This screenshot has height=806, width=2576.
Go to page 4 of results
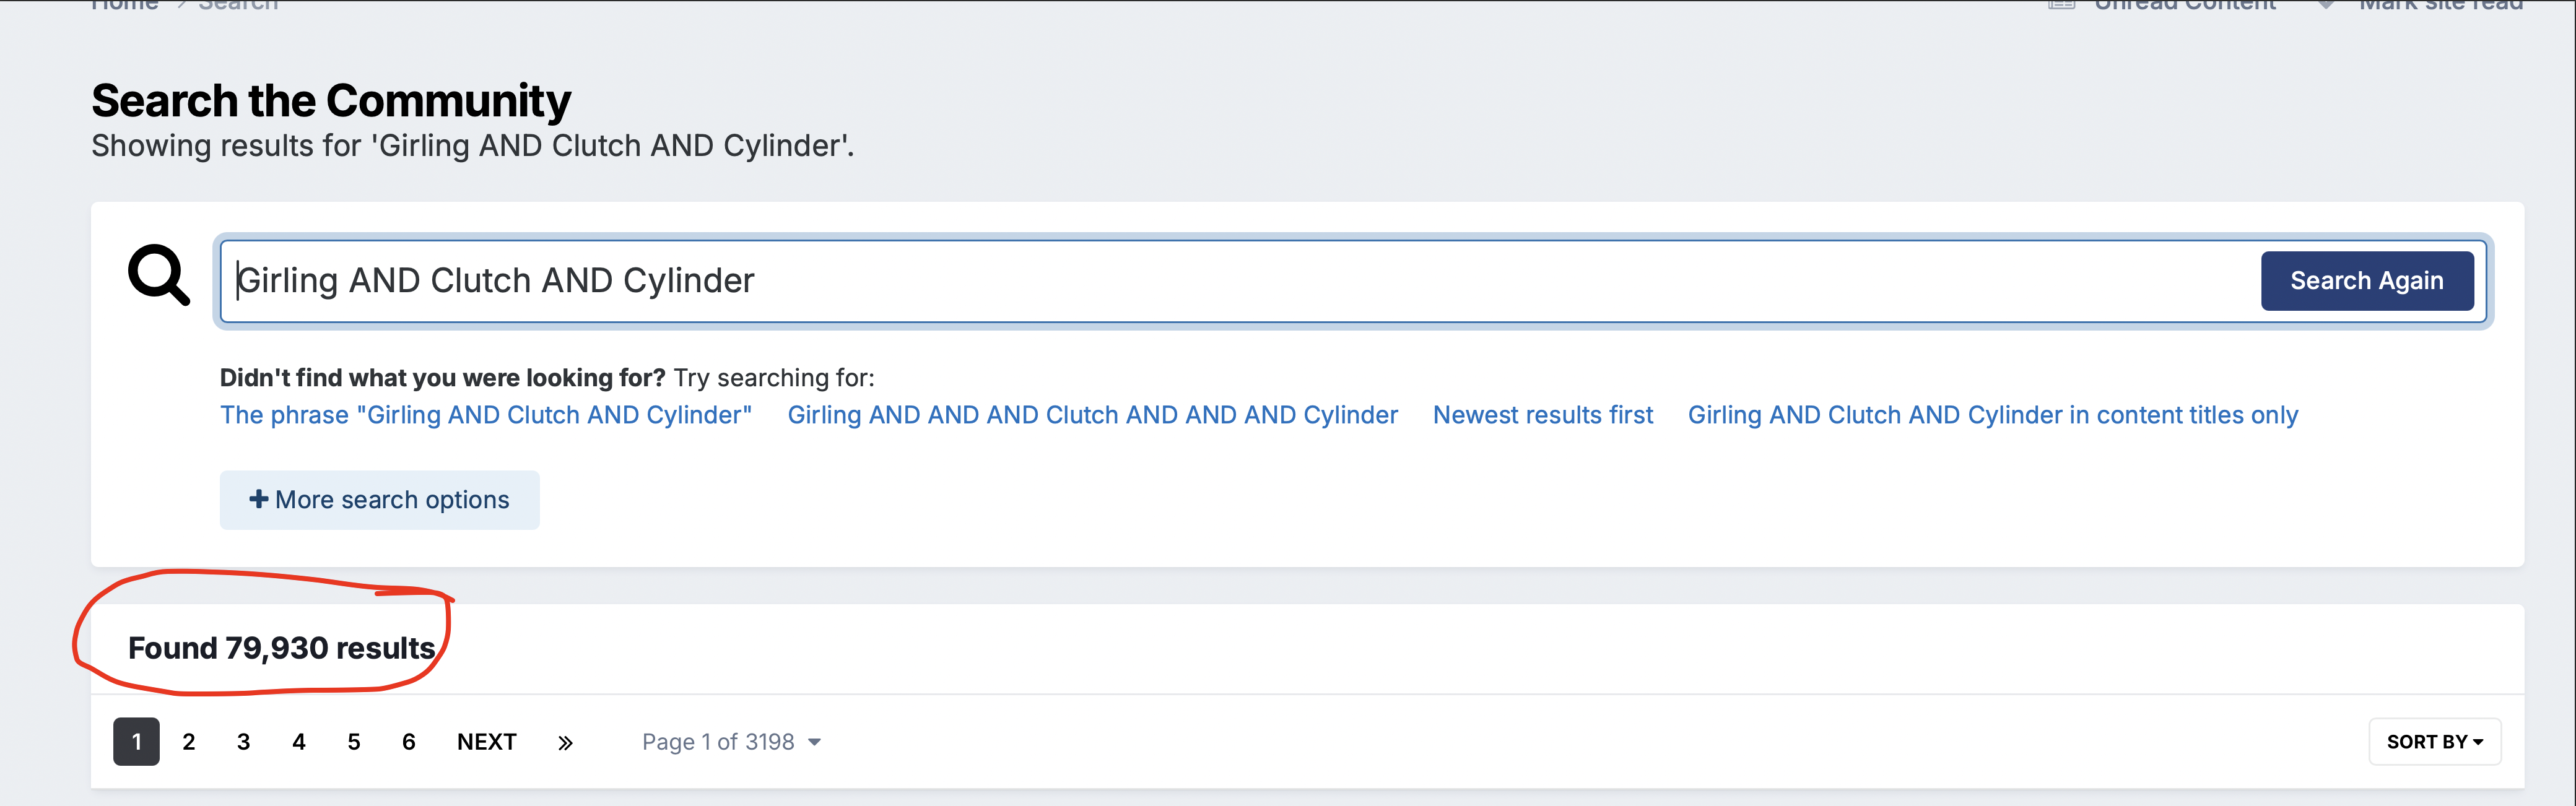pyautogui.click(x=299, y=742)
